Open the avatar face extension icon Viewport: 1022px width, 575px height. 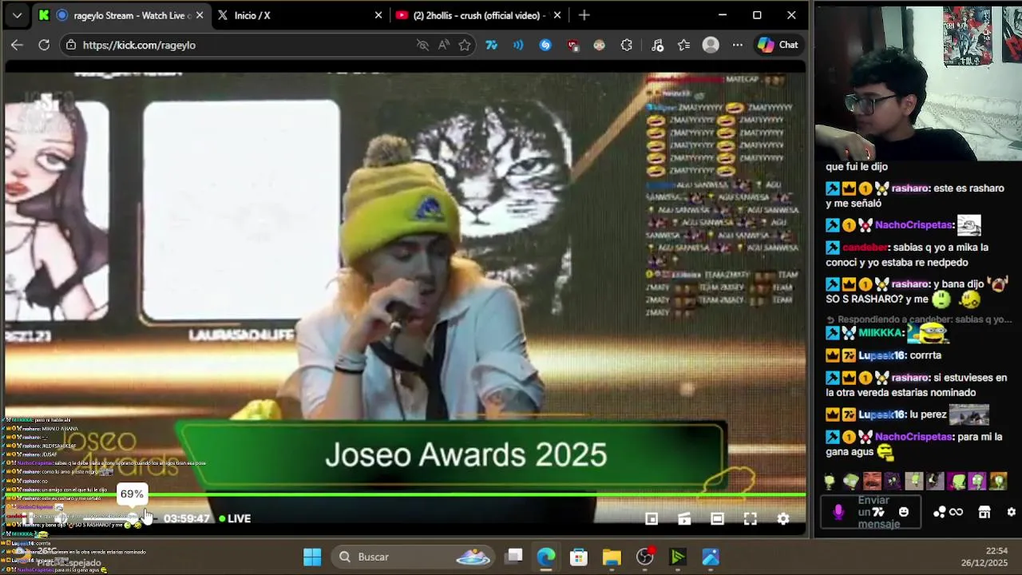point(600,45)
